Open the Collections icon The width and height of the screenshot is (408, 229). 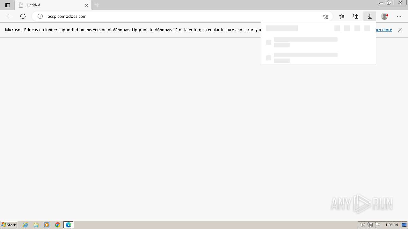point(356,16)
